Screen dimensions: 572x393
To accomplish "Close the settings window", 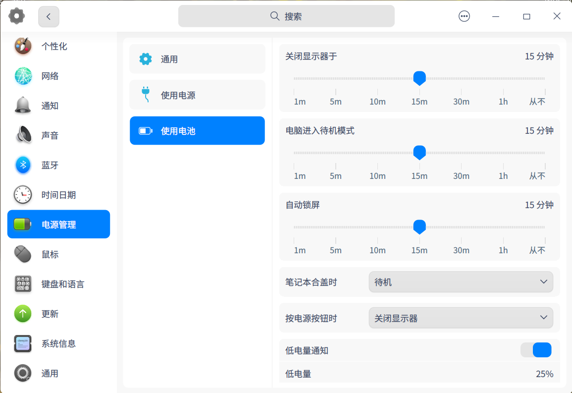I will point(557,16).
